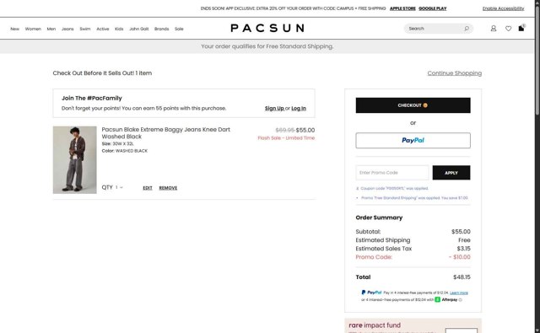Click the PacSun logo
540x333 pixels.
coord(267,28)
